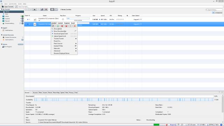Open the Tools menu

(20, 4)
